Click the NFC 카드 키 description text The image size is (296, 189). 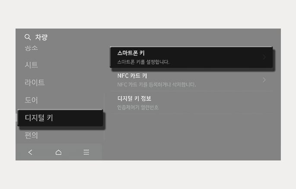156,84
